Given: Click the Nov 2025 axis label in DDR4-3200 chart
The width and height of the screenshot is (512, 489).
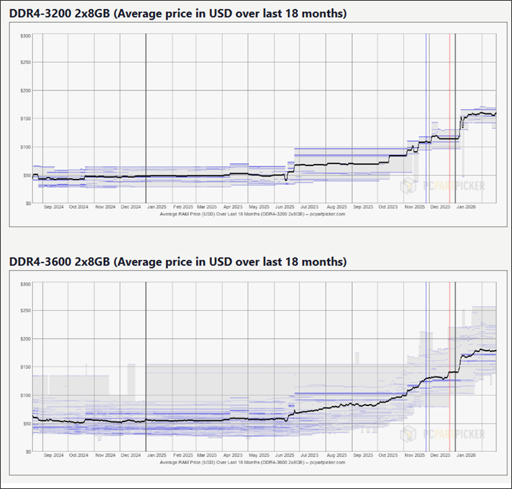Looking at the screenshot, I should [415, 207].
